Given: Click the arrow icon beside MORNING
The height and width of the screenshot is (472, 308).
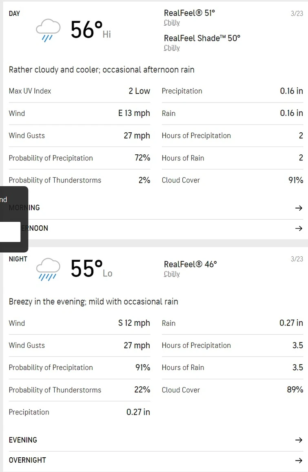Looking at the screenshot, I should tap(299, 208).
